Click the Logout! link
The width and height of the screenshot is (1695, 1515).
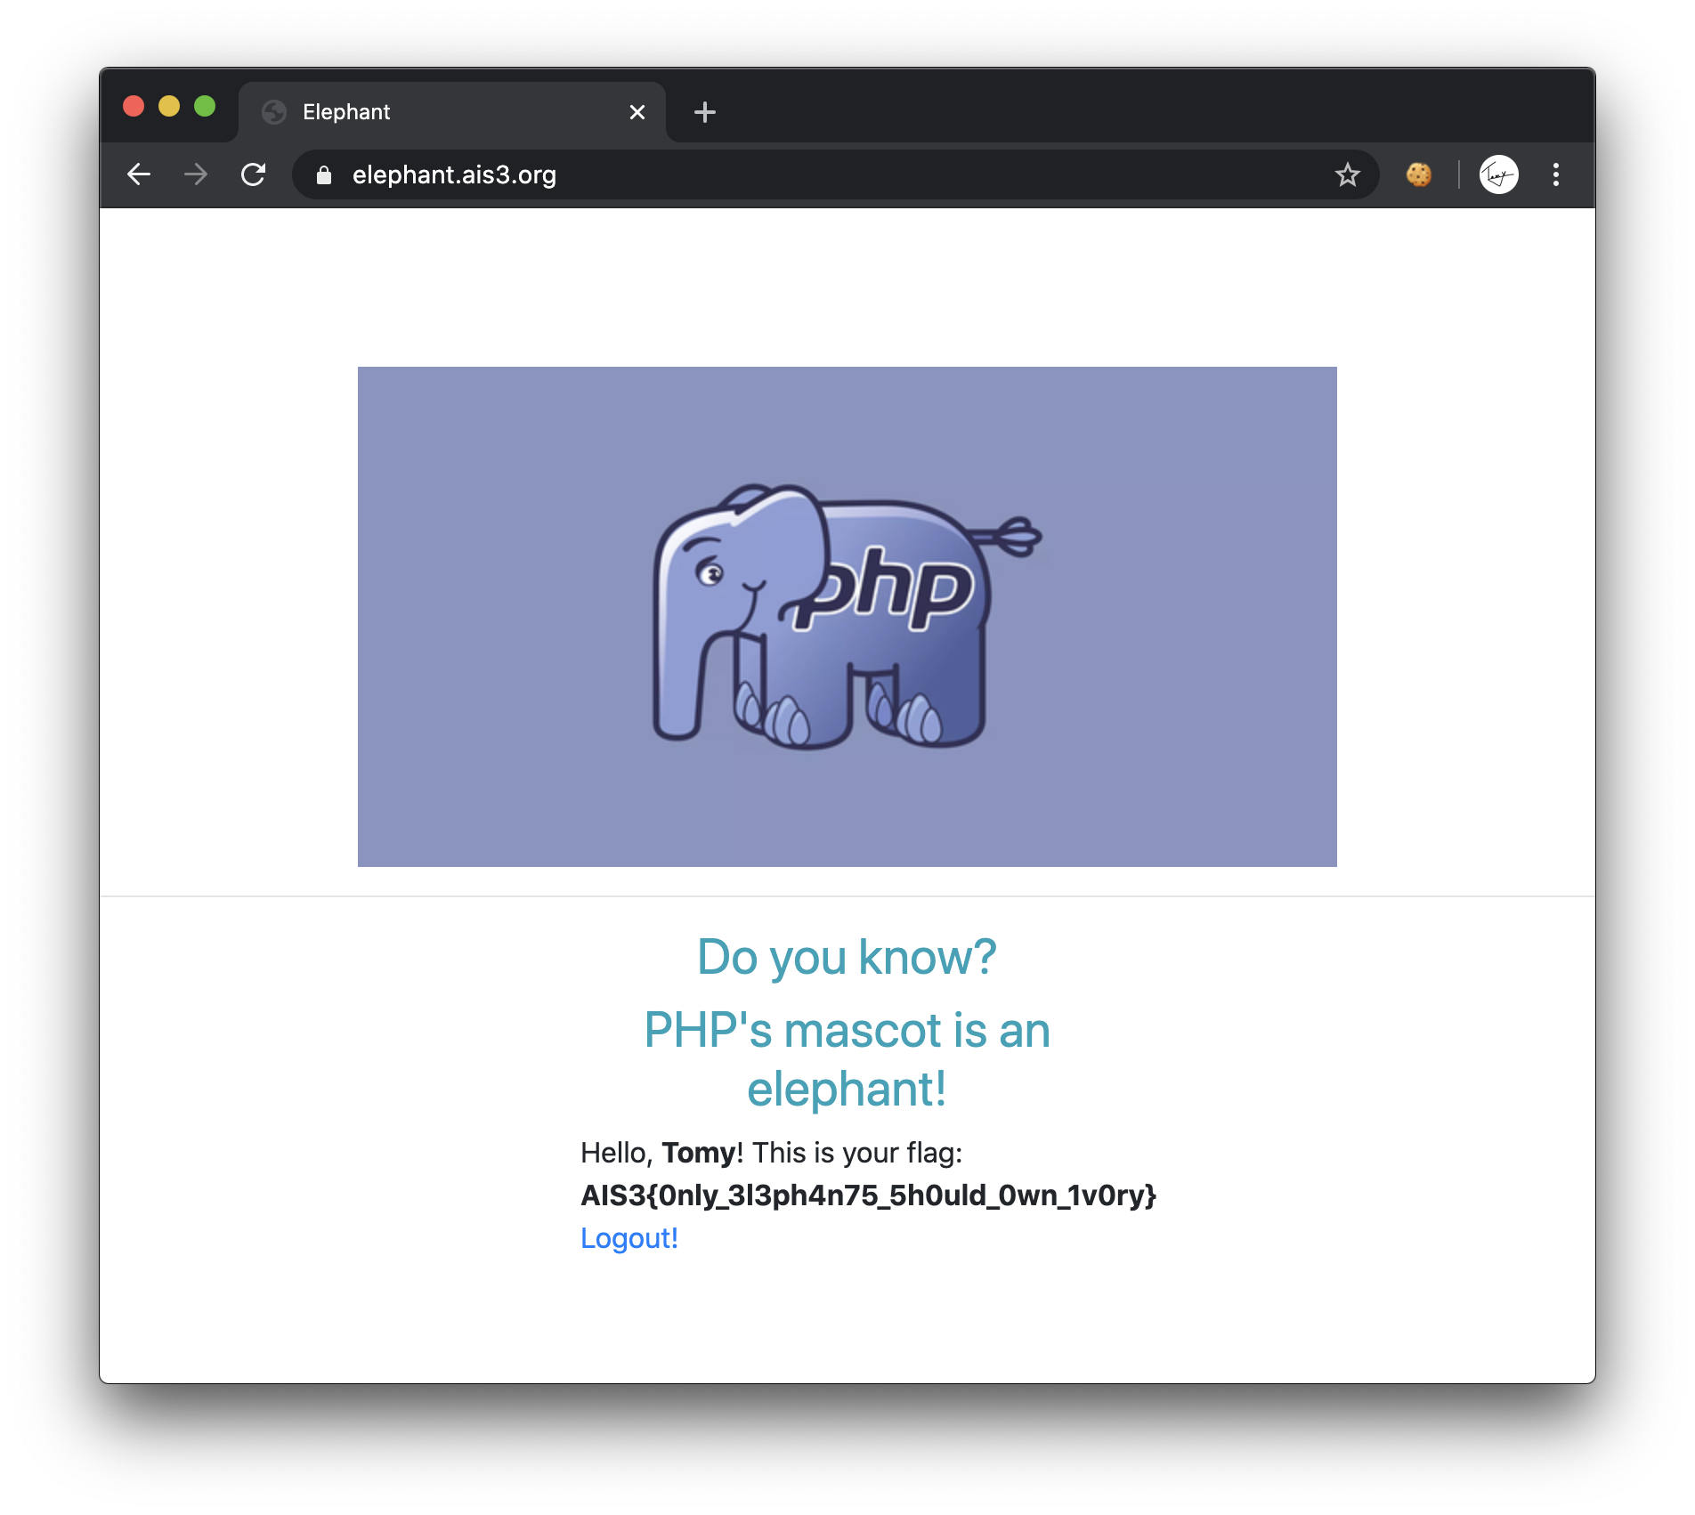coord(629,1238)
